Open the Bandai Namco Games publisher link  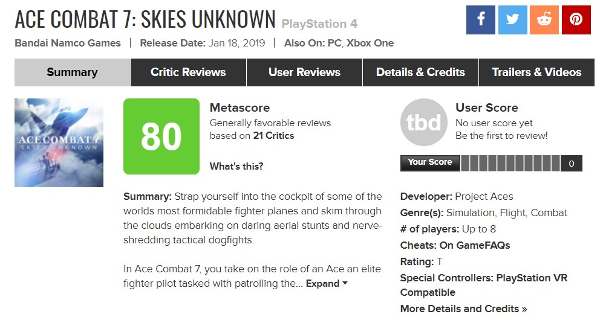pyautogui.click(x=68, y=43)
